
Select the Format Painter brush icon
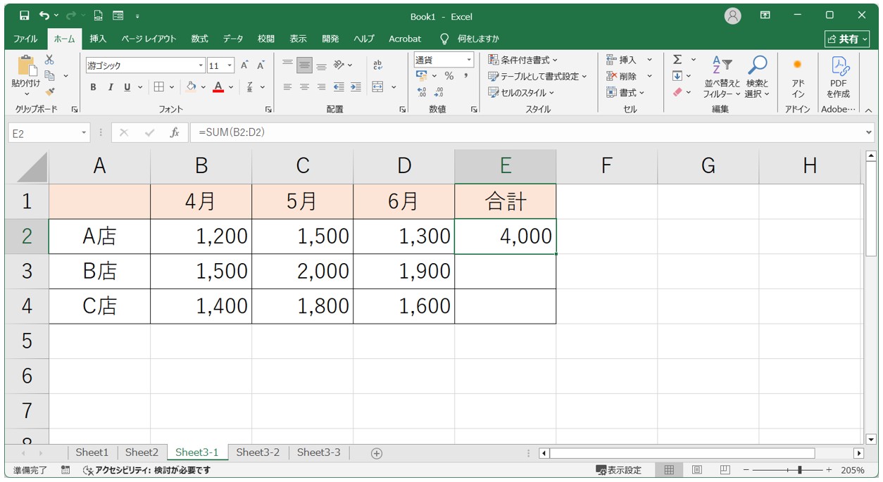click(49, 91)
